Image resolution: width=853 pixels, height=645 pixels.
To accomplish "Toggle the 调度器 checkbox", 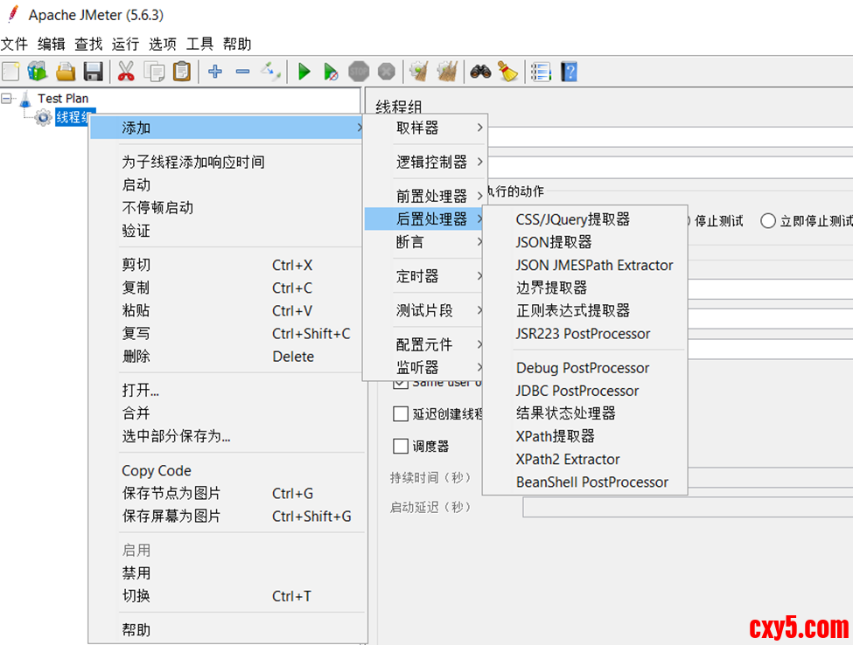I will point(401,447).
